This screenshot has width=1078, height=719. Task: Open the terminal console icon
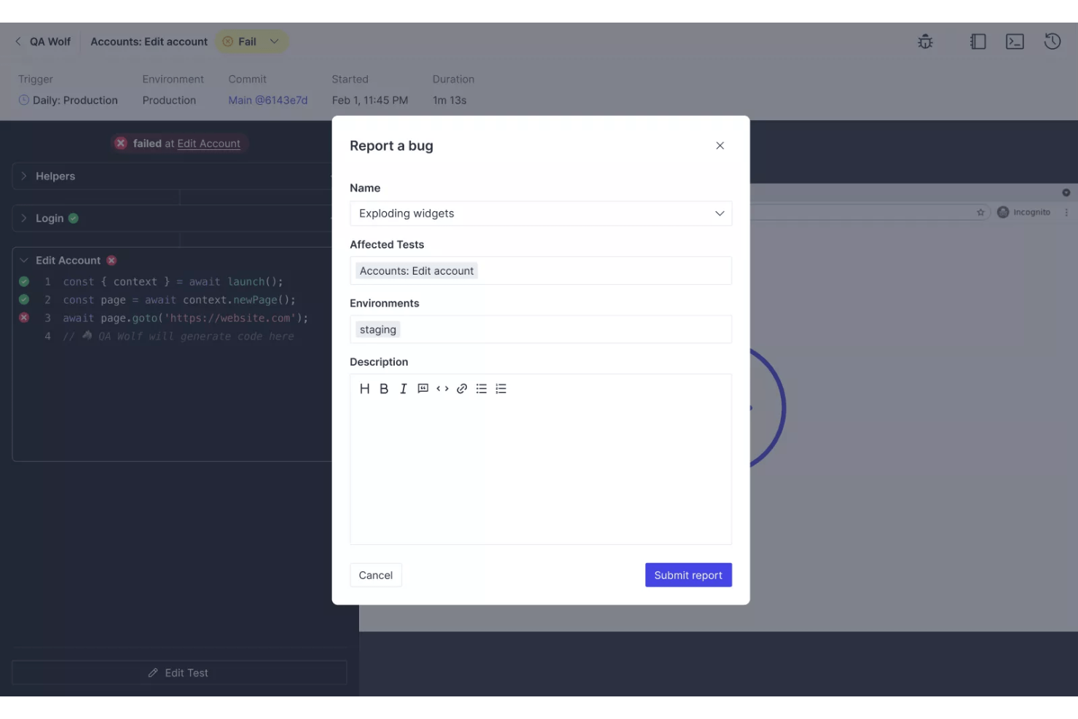[x=1015, y=42]
